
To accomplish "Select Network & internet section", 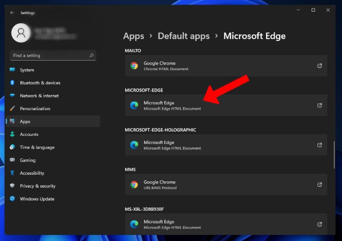I will point(39,95).
